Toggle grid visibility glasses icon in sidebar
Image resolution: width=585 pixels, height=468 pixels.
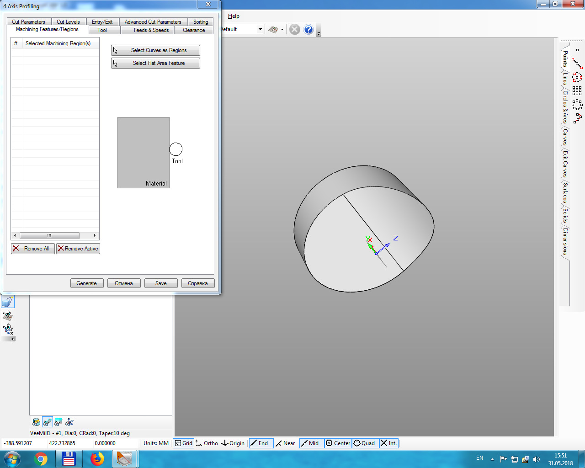tap(8, 315)
